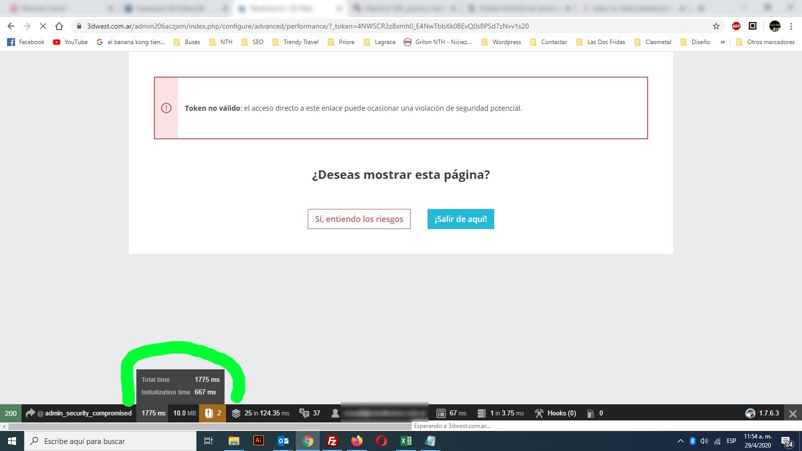The image size is (802, 451).
Task: Expand the Trendy Travel bookmark folder
Action: pyautogui.click(x=295, y=42)
